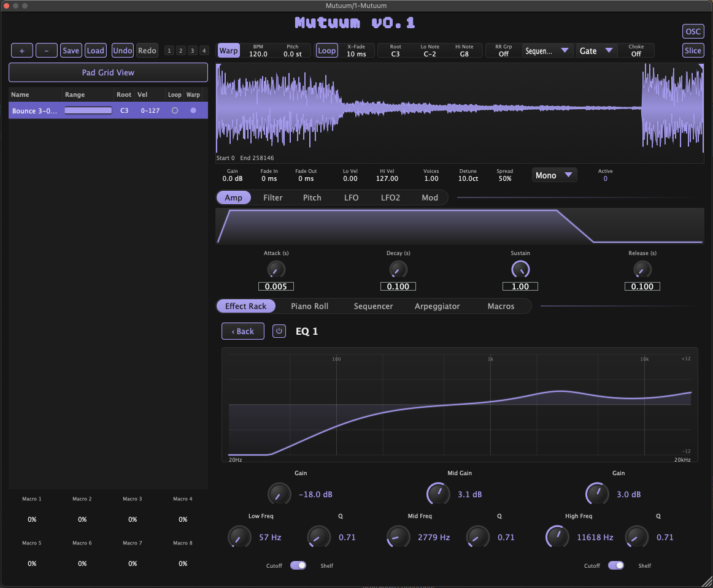Click the plus add-sample button

pos(22,50)
